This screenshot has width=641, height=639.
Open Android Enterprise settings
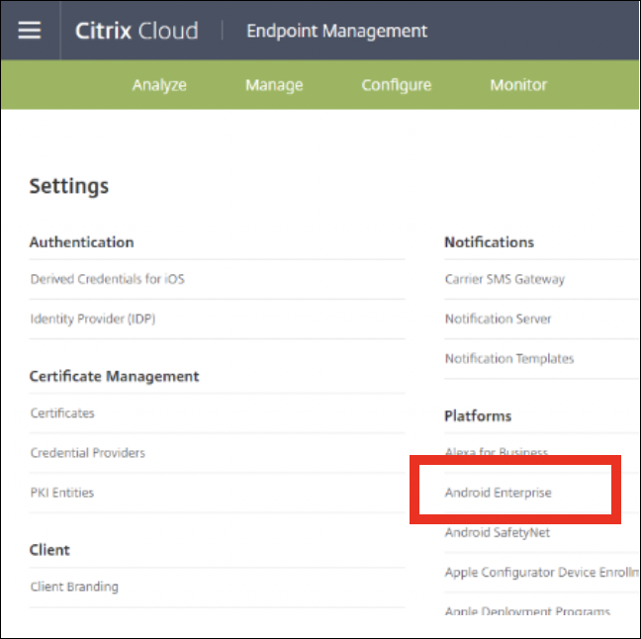pyautogui.click(x=499, y=493)
